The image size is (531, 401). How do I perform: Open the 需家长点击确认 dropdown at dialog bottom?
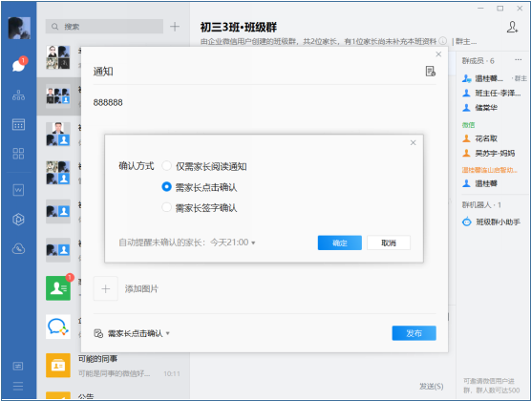(x=138, y=333)
